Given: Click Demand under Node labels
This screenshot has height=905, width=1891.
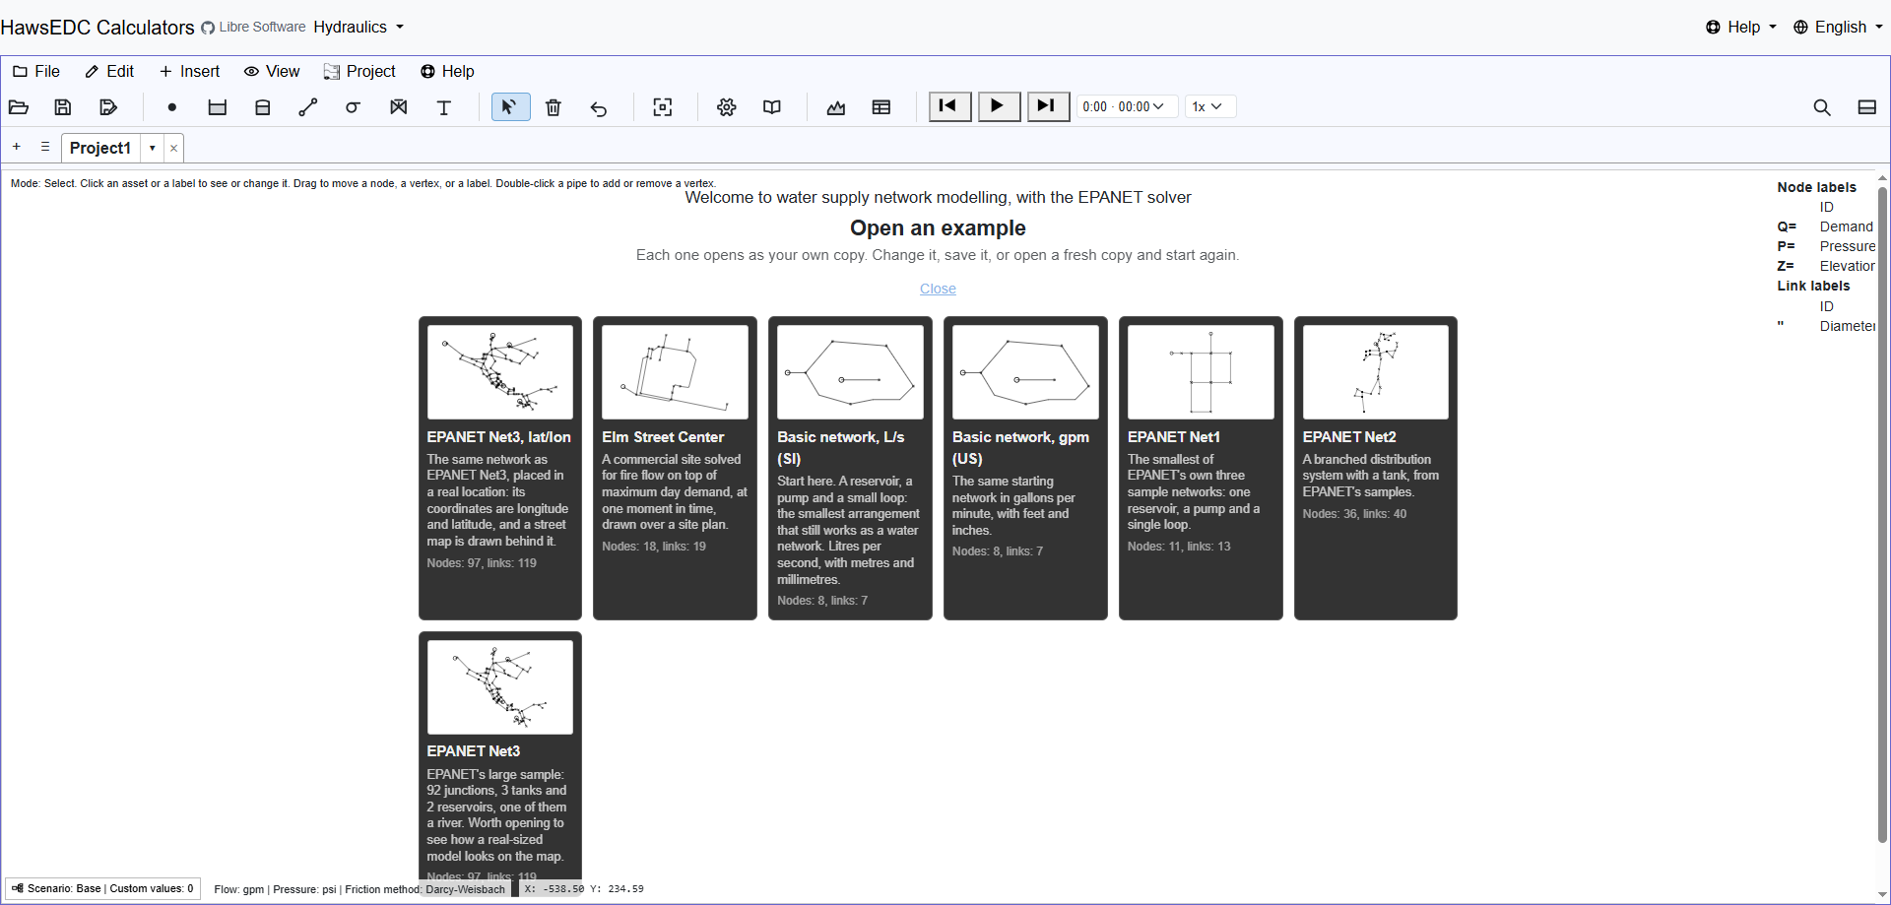Looking at the screenshot, I should [1846, 226].
